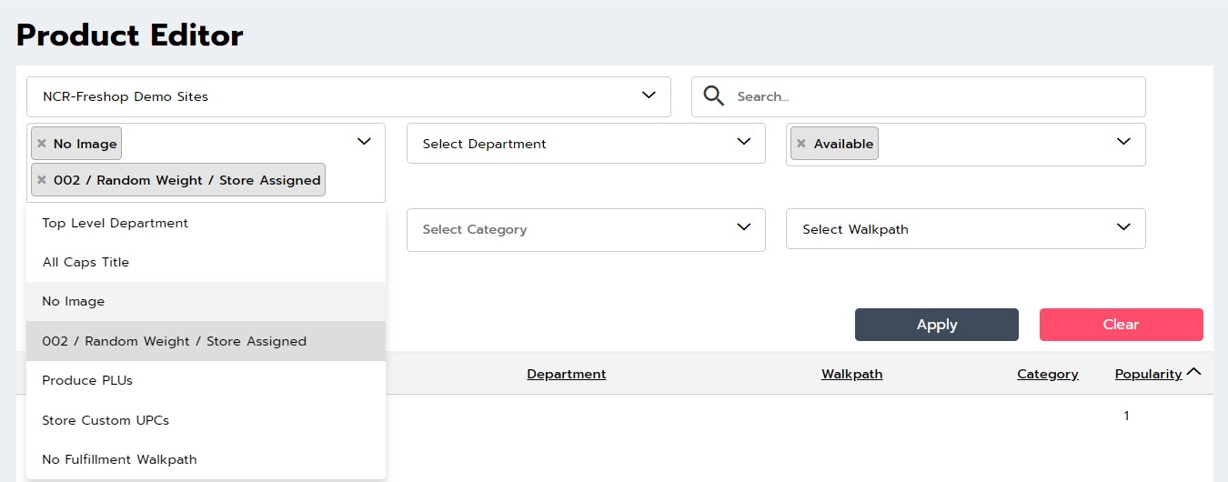Remove the No Image filter tag
The image size is (1228, 482).
pos(42,144)
